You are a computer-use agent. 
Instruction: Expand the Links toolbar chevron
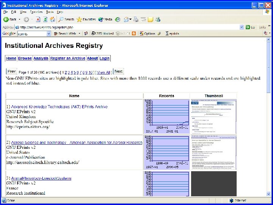269,26
